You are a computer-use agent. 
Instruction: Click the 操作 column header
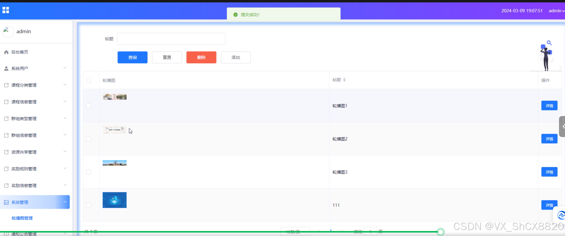point(545,80)
